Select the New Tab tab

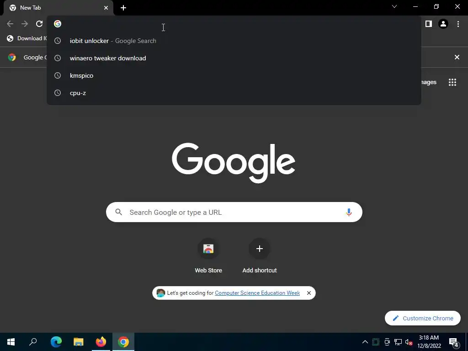(59, 8)
